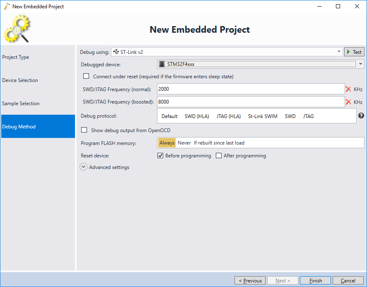Choose plain SWD debug protocol
Image resolution: width=367 pixels, height=287 pixels.
coord(290,116)
